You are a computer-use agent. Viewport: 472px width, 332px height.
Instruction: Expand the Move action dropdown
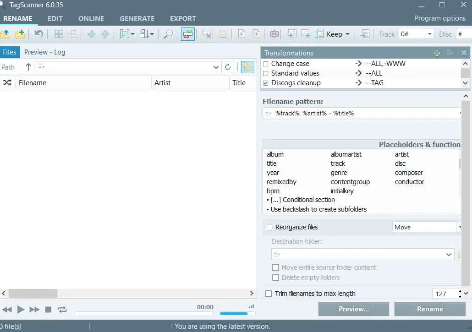tap(459, 227)
